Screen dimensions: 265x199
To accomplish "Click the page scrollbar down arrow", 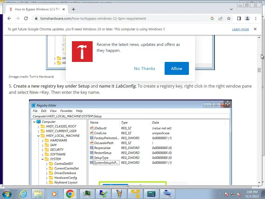I will [x=259, y=183].
